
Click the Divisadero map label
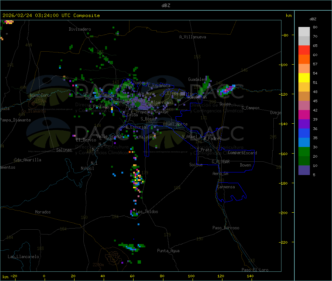click(x=80, y=29)
